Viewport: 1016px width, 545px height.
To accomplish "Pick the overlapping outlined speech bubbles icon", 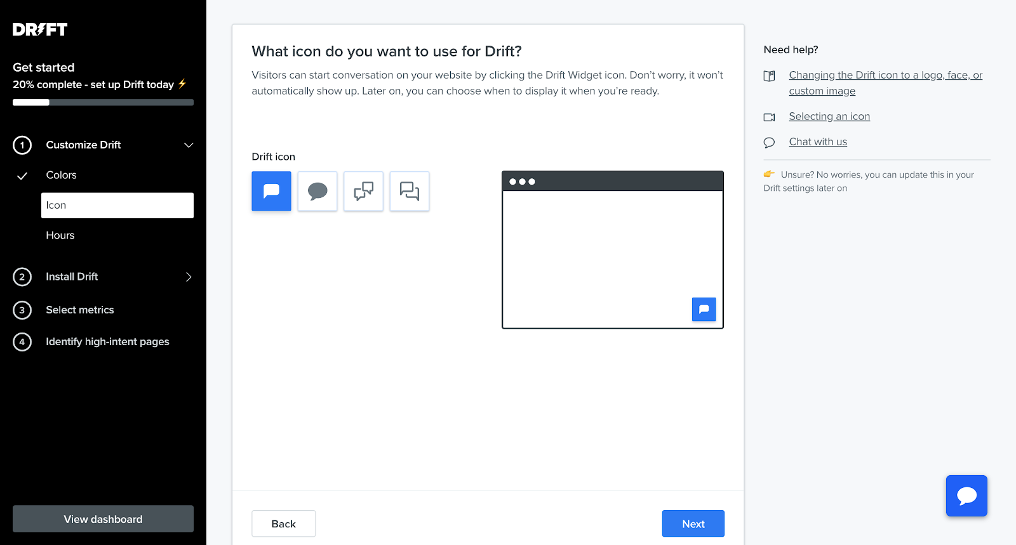I will tap(363, 191).
